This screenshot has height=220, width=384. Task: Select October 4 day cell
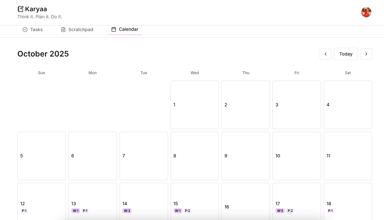pyautogui.click(x=348, y=105)
